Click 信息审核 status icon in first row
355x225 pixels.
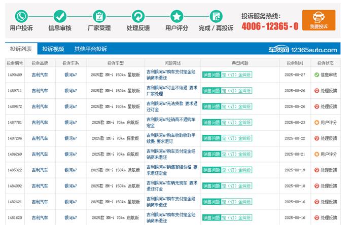click(x=317, y=75)
